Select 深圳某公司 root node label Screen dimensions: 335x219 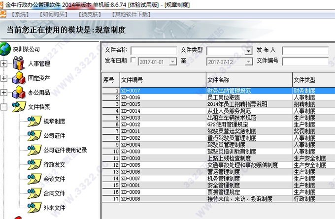tap(26, 49)
